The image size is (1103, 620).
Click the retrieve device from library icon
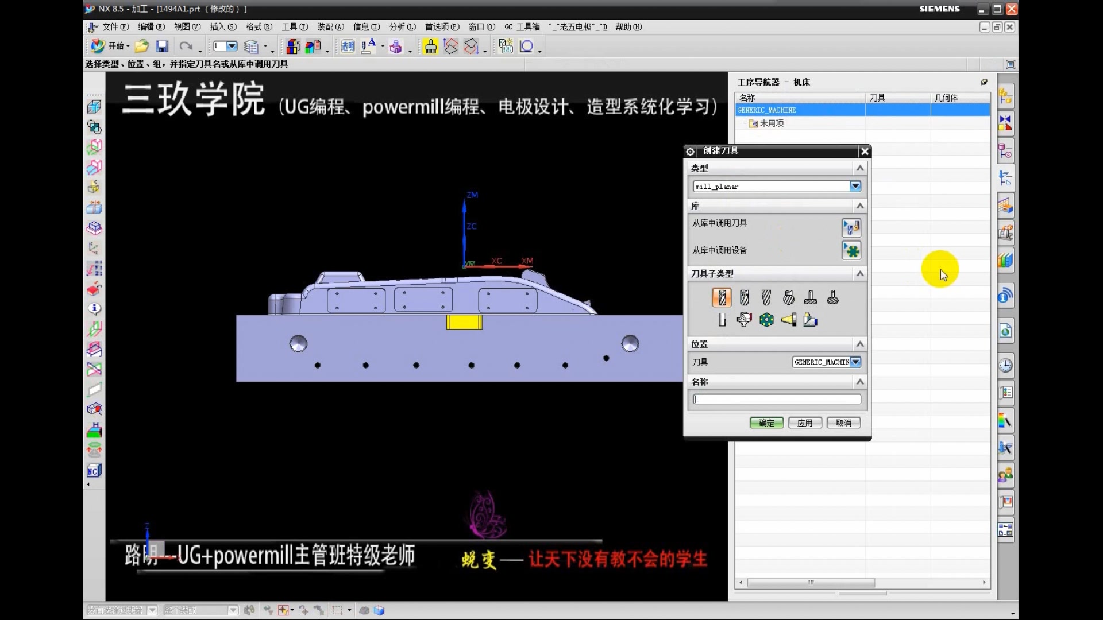tap(852, 250)
